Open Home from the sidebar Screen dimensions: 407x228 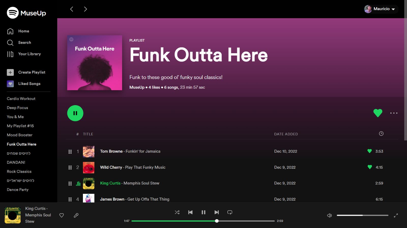pos(18,31)
